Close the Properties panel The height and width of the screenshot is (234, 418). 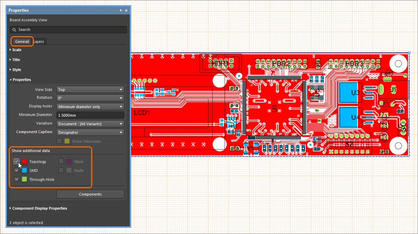click(126, 11)
